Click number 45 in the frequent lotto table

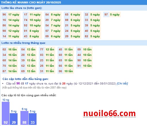click(60, 50)
